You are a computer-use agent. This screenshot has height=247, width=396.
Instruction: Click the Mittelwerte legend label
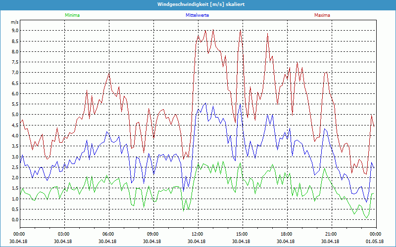pyautogui.click(x=197, y=15)
